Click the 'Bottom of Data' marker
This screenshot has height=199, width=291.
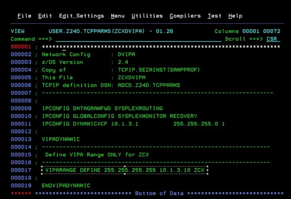click(159, 193)
